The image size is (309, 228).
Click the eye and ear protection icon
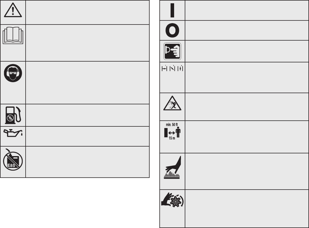(x=13, y=73)
